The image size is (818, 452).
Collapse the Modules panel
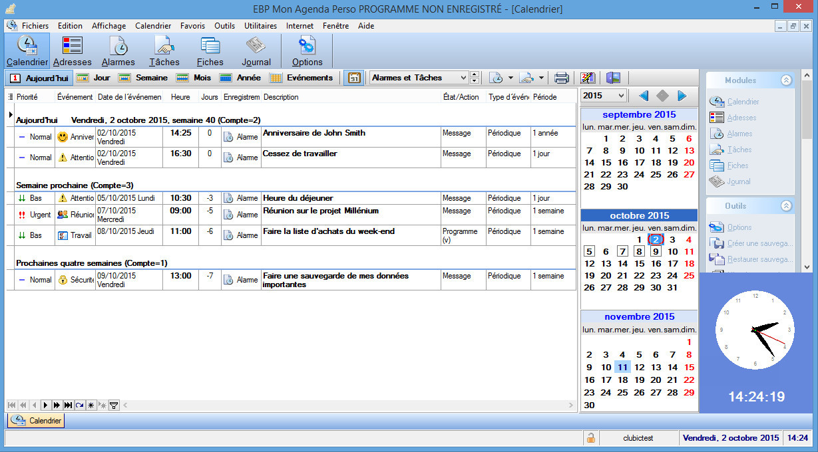point(787,80)
